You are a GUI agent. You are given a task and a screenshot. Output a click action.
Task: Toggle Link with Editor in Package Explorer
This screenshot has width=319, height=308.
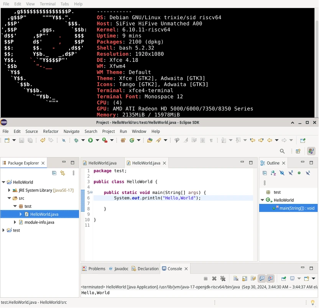[x=62, y=173]
